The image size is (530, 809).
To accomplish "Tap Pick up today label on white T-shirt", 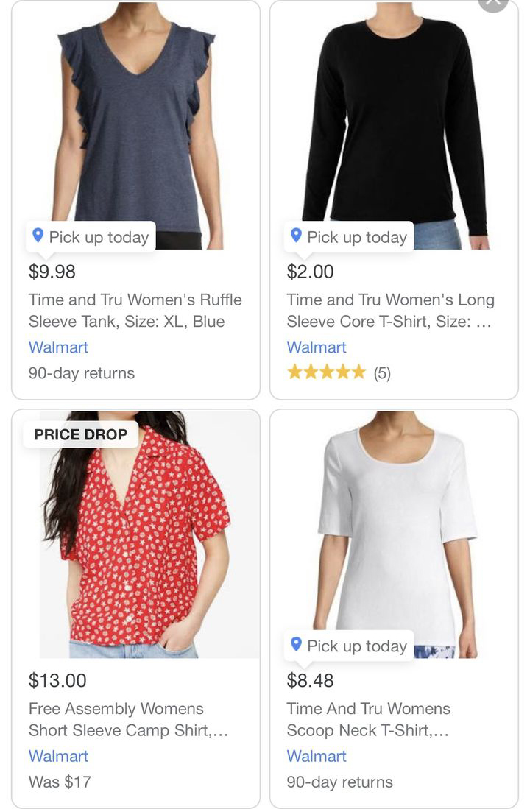I will (x=356, y=646).
